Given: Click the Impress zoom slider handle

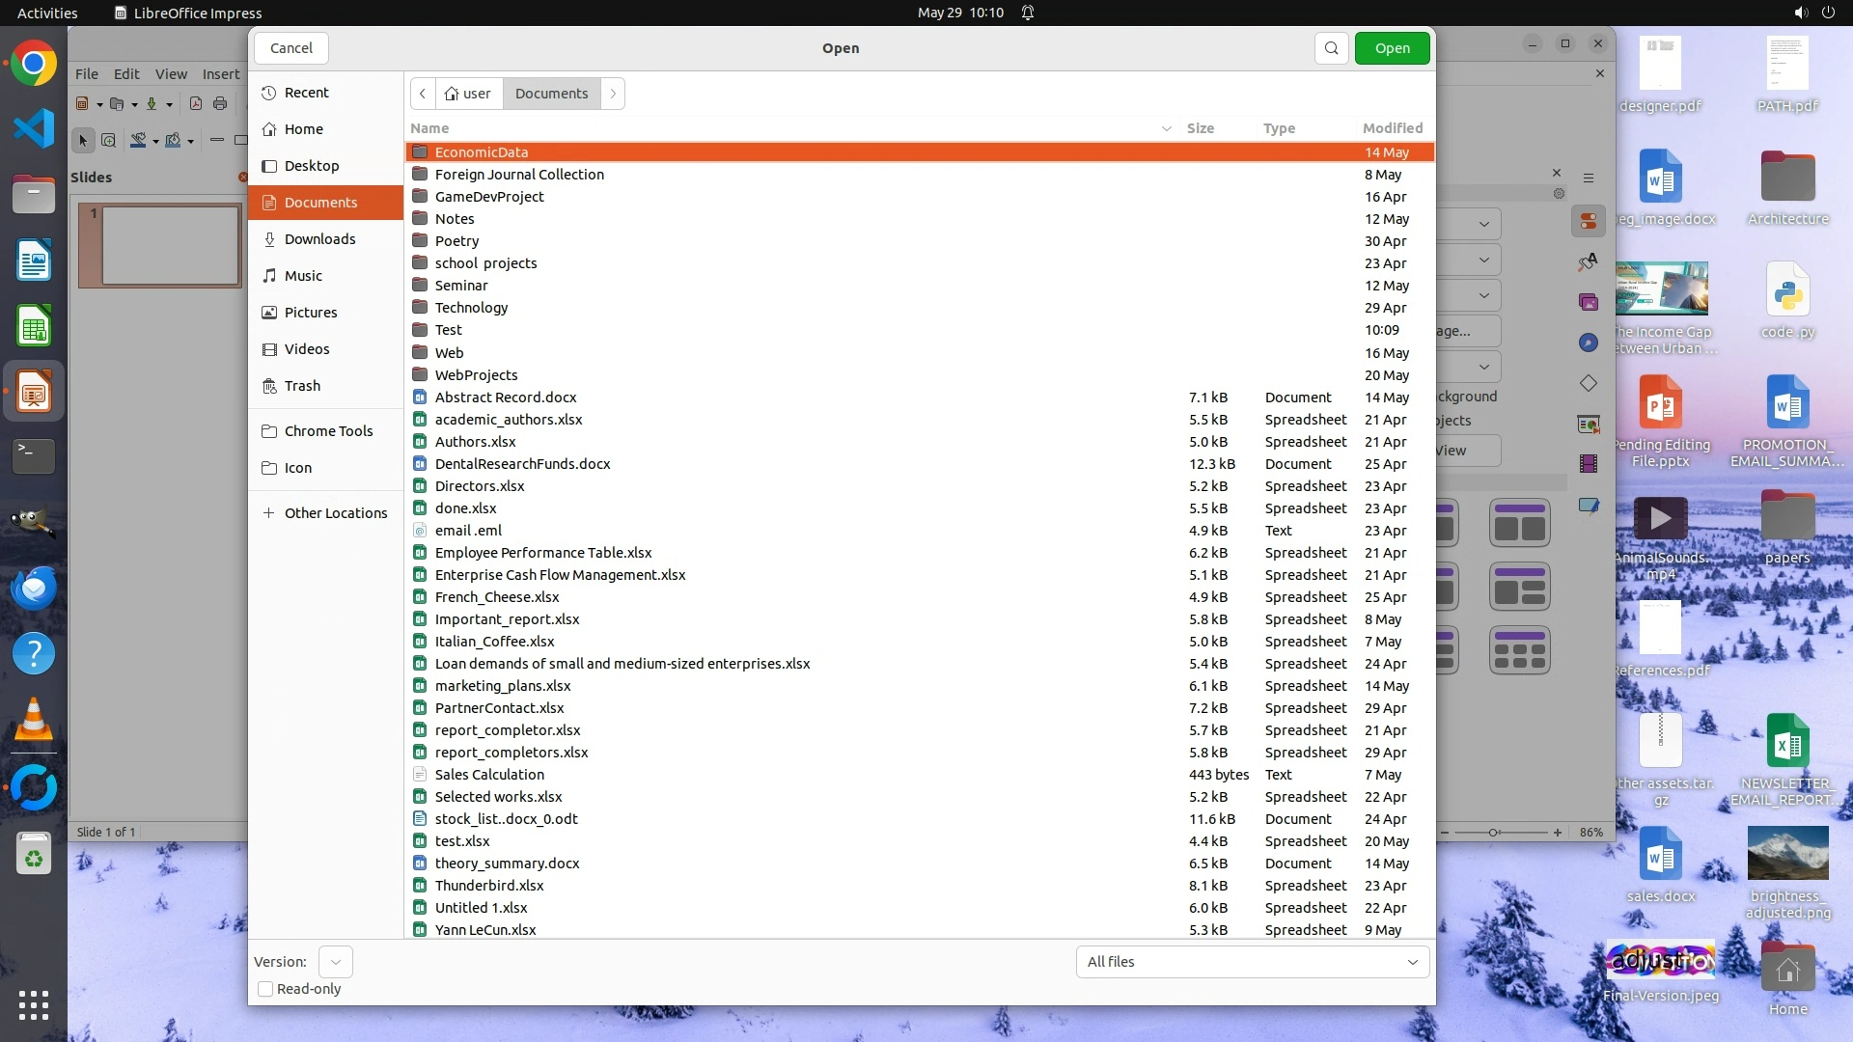Looking at the screenshot, I should pos(1493,832).
